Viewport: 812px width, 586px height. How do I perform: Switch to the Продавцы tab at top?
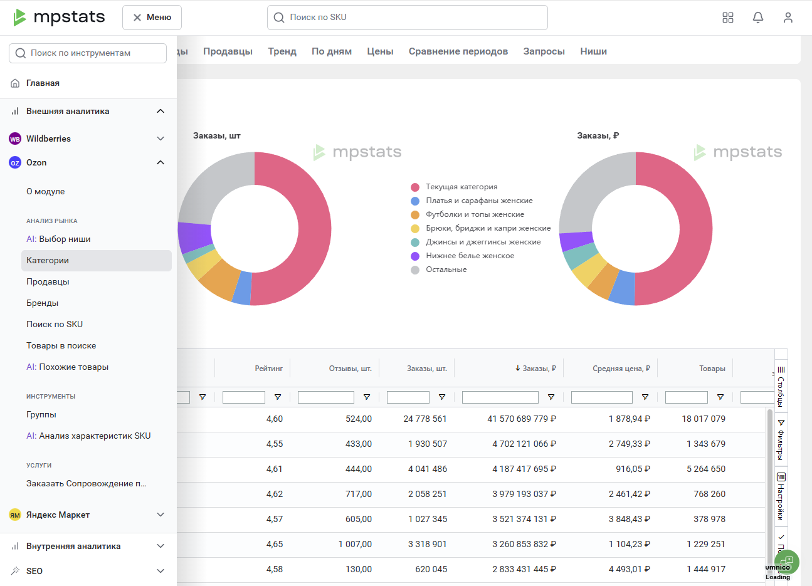click(228, 51)
